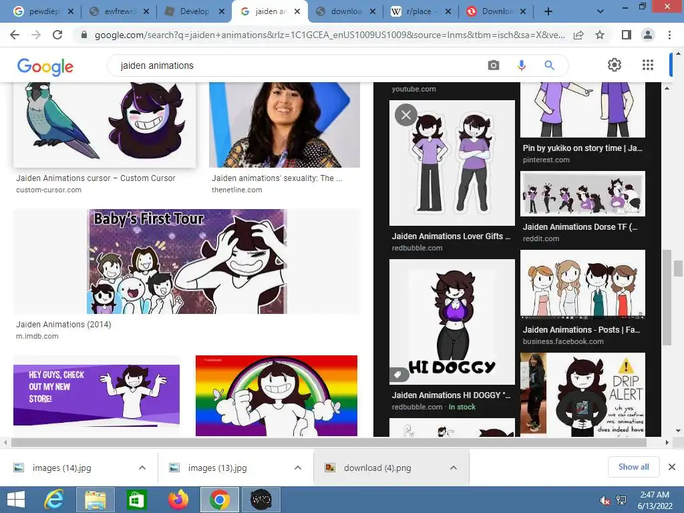Screen dimensions: 684x513
Task: Click the blue magnifier search button
Action: (x=549, y=65)
